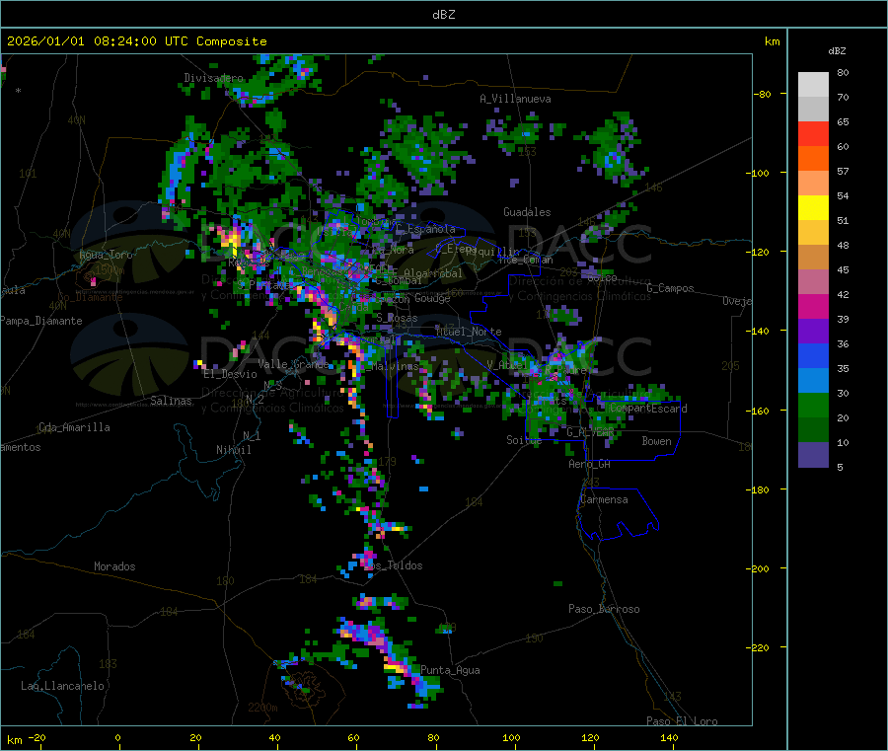Click the magenta 39 dBZ legend swatch
The width and height of the screenshot is (888, 751).
[813, 306]
